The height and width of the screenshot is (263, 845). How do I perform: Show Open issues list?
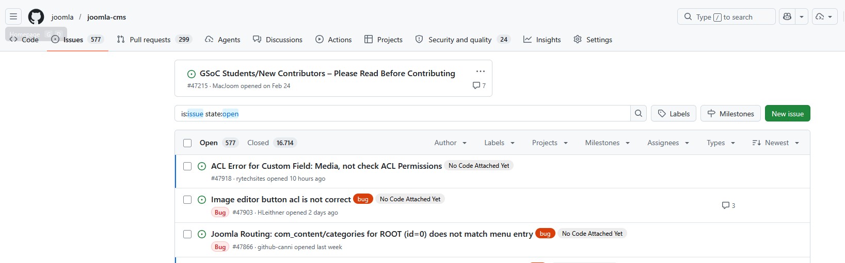coord(218,143)
